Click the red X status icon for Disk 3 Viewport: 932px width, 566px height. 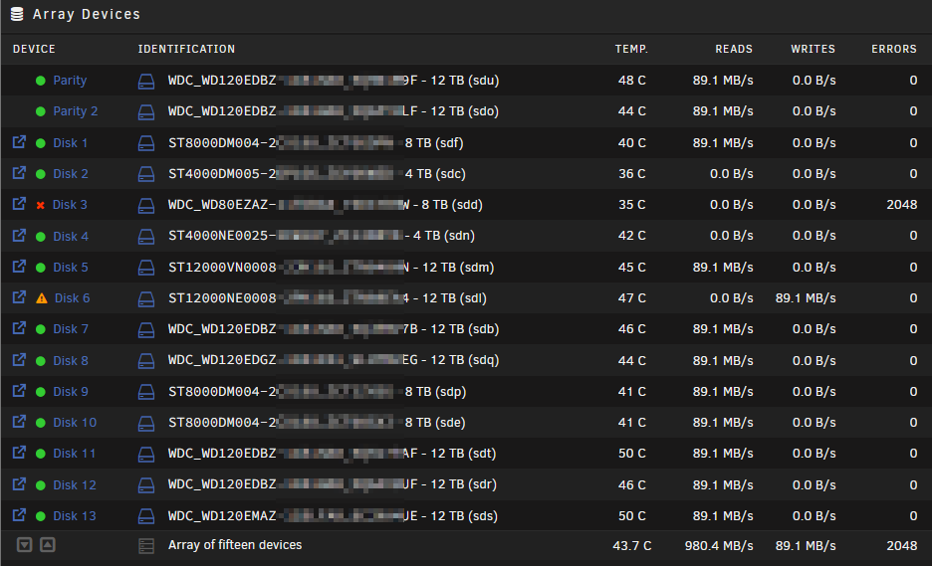[41, 205]
